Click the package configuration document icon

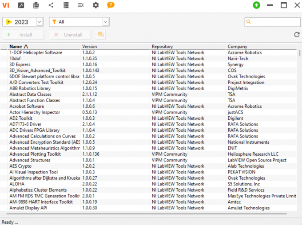36,5
